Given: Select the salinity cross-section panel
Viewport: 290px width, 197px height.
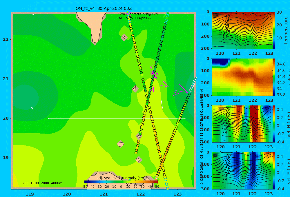Looking at the screenshot, I should pos(242,77).
